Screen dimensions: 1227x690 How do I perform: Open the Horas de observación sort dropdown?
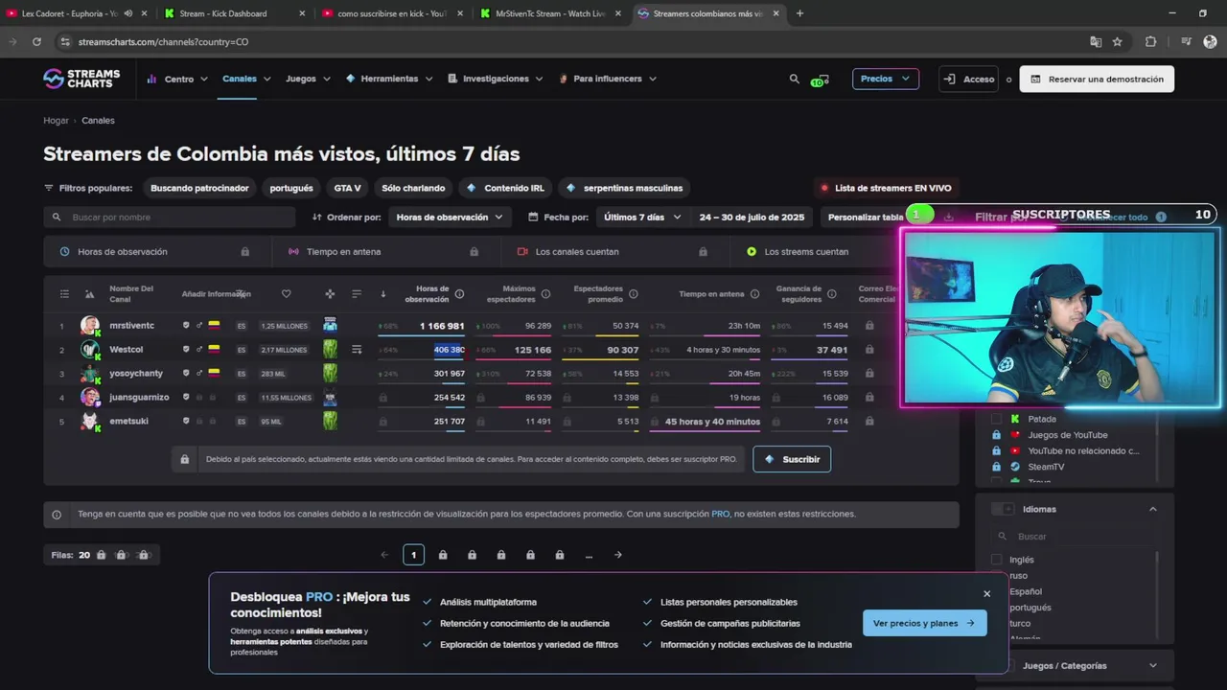(450, 218)
